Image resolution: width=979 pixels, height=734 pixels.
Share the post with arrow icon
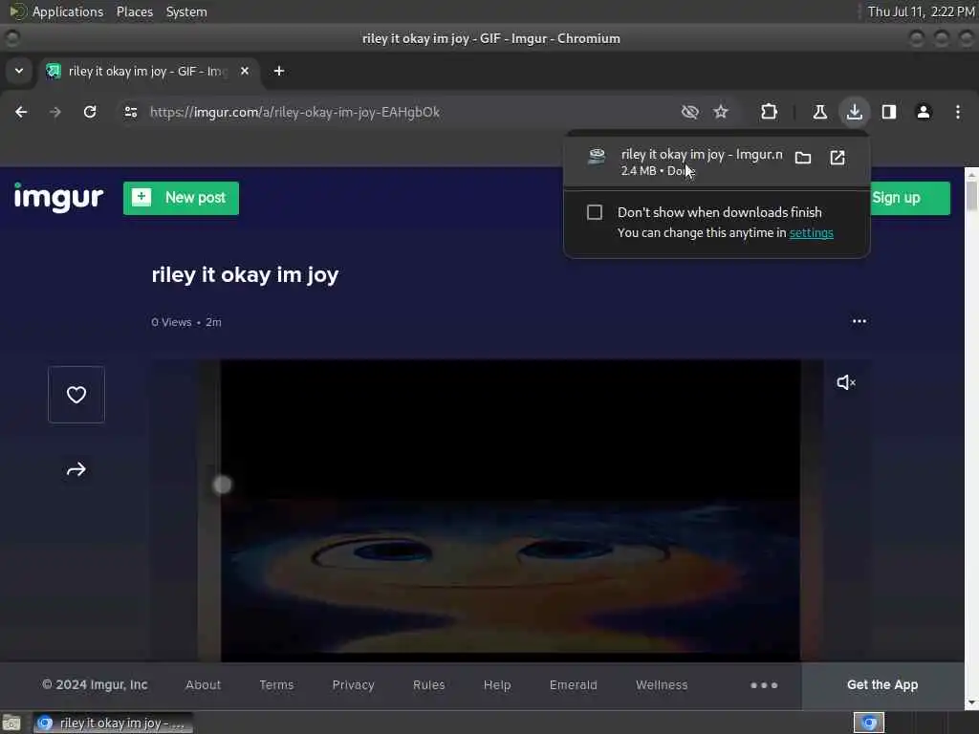(76, 469)
